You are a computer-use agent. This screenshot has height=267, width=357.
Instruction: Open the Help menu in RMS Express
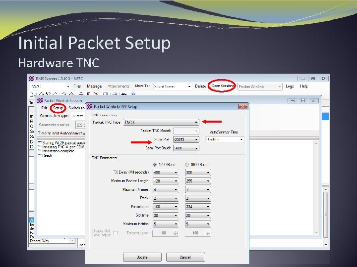(x=303, y=86)
